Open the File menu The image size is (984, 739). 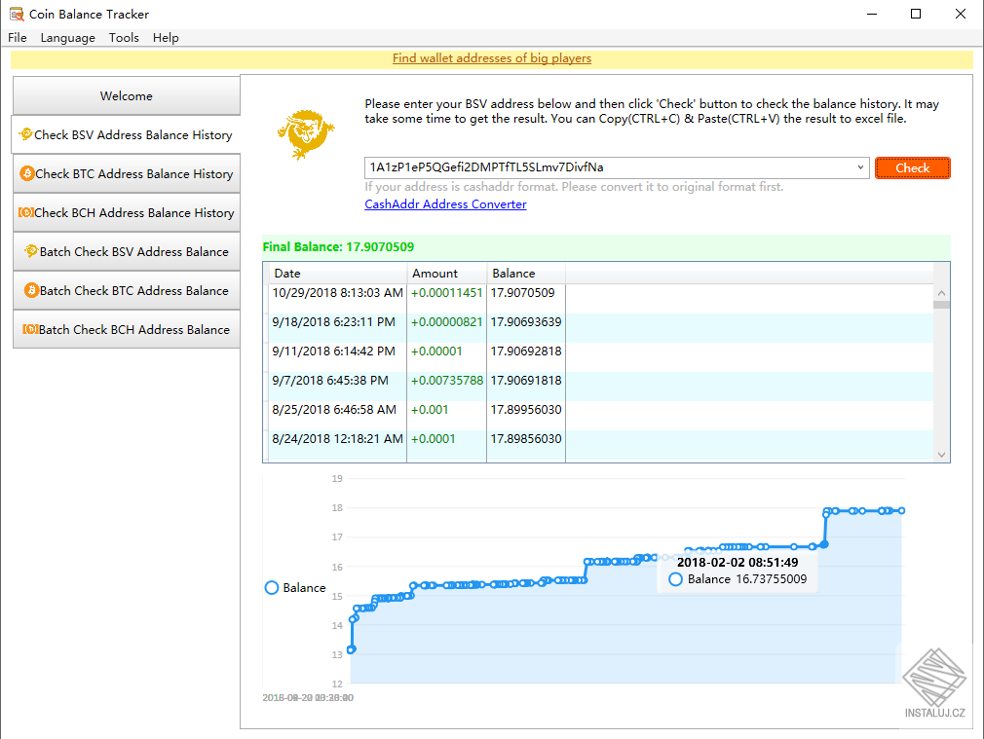click(x=18, y=38)
